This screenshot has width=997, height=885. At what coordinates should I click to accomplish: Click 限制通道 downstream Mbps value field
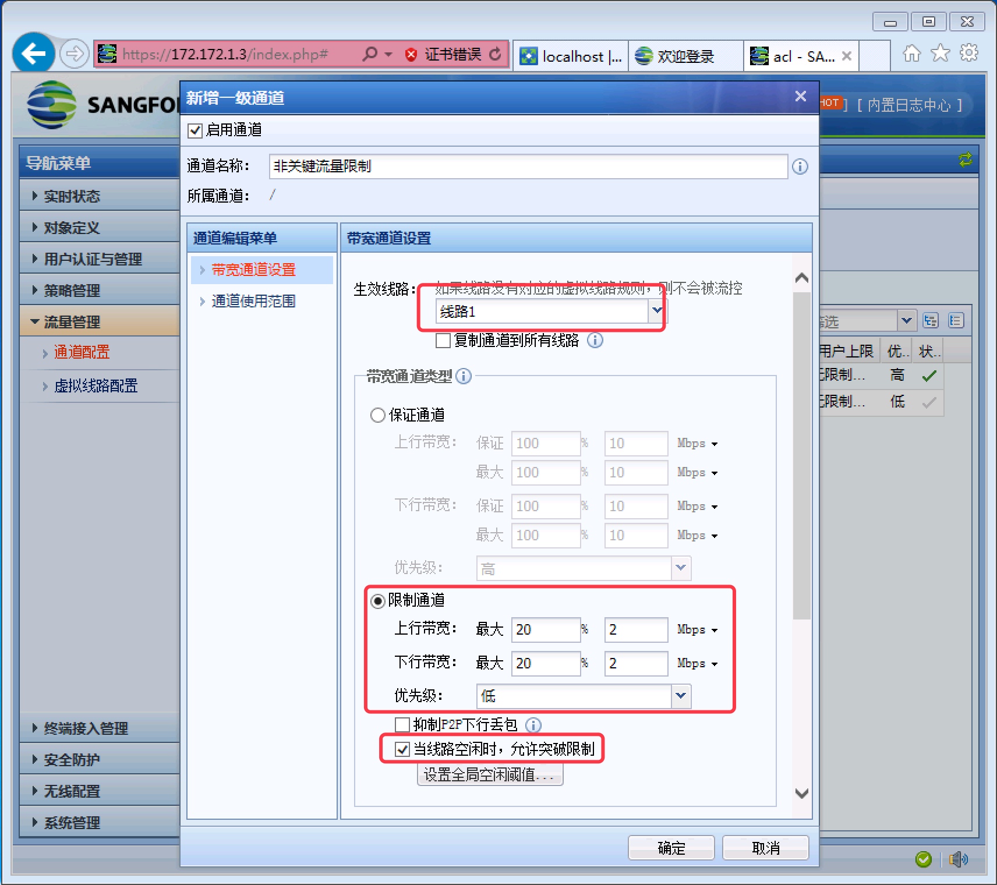click(x=636, y=663)
